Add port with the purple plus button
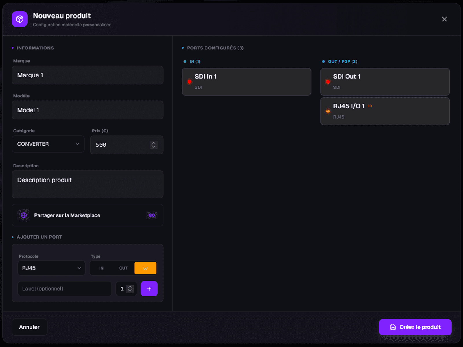The height and width of the screenshot is (347, 463). 149,289
